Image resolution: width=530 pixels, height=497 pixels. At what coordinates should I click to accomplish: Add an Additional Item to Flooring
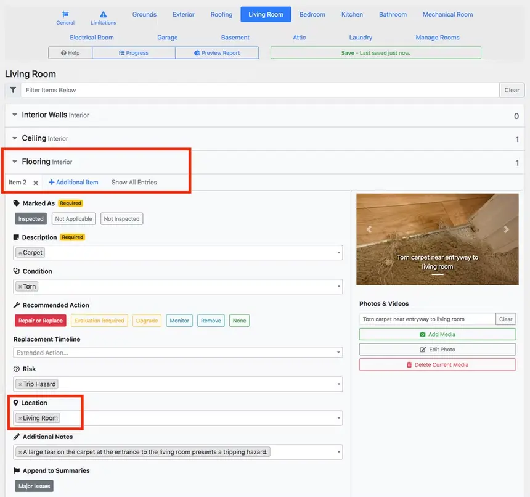[74, 183]
